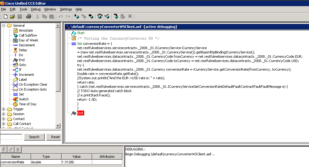Open the Edit menu
309x167 pixels.
click(x=13, y=9)
